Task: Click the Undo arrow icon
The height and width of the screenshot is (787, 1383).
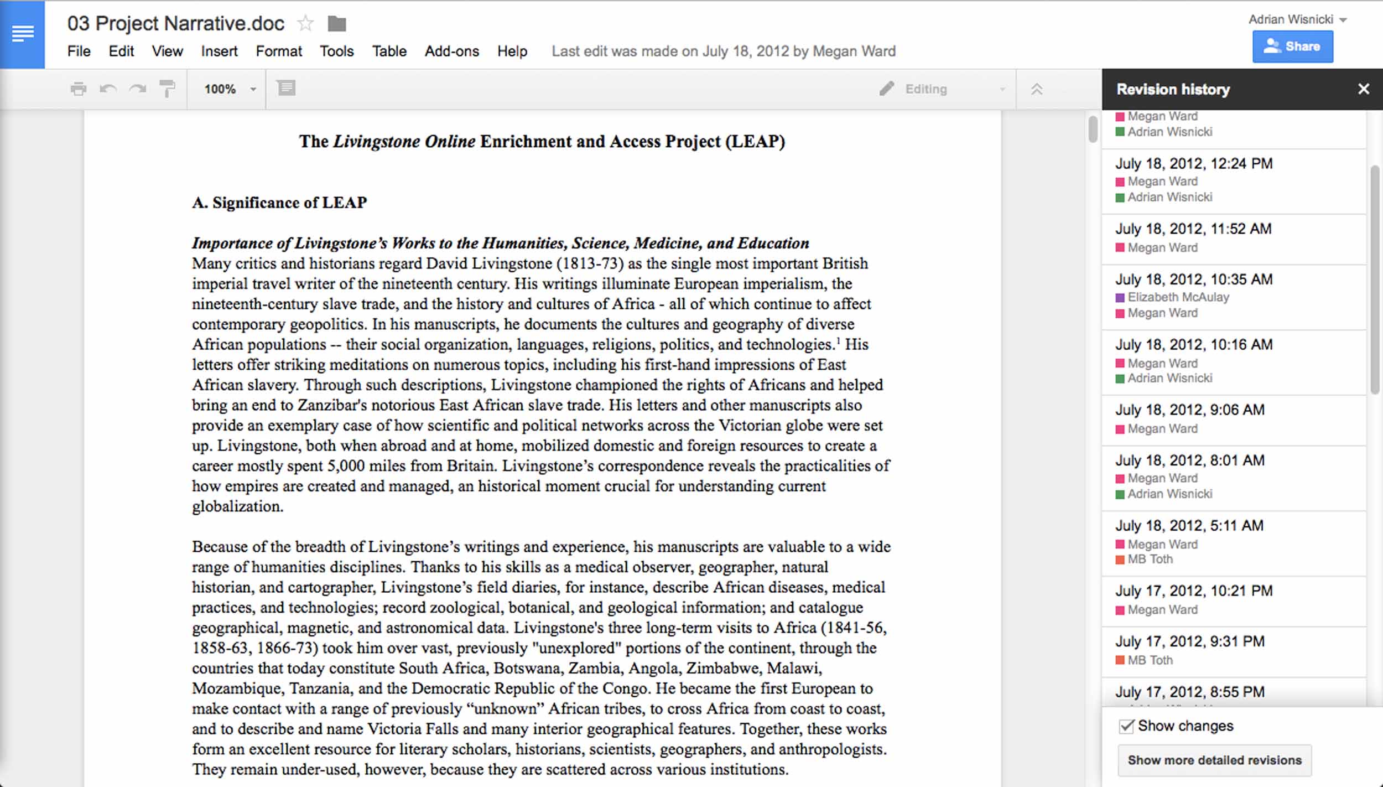Action: tap(108, 89)
